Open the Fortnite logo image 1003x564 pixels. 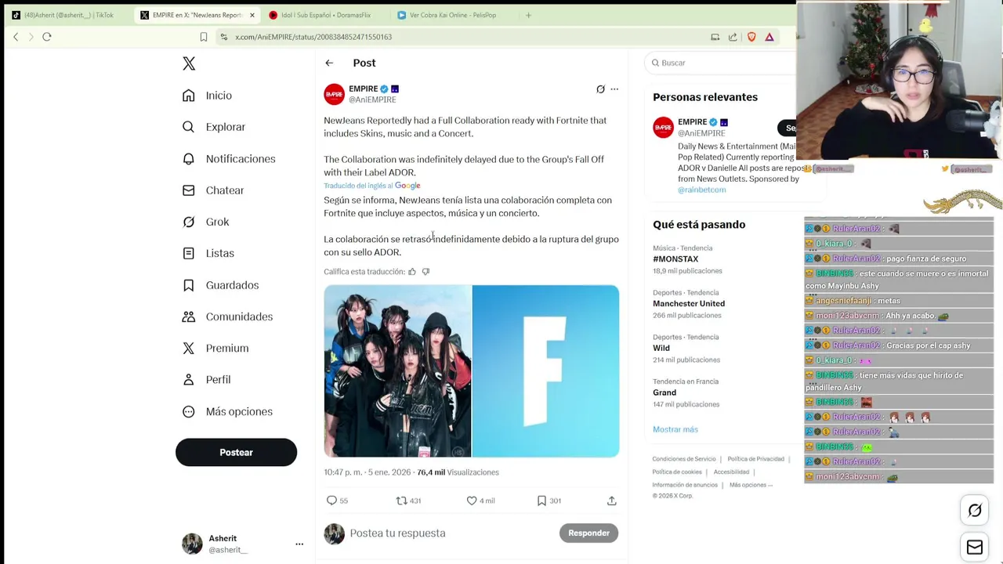point(545,371)
